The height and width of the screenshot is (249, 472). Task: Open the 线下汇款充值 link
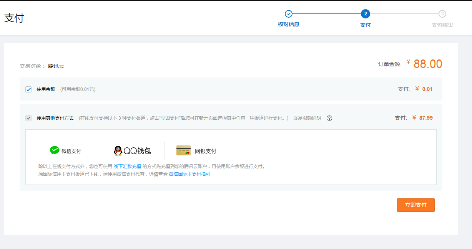127,167
